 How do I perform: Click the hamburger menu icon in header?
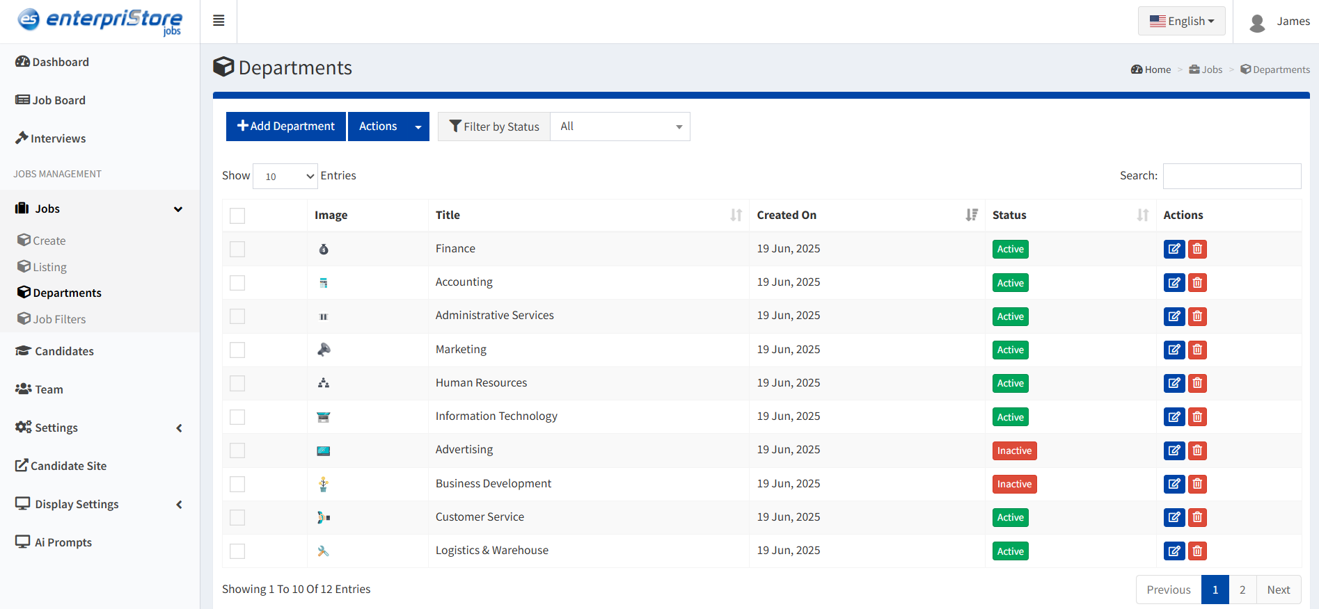pos(219,21)
